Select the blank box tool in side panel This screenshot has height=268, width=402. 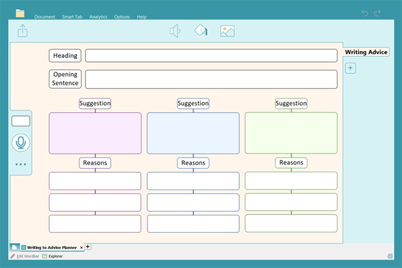tap(21, 121)
